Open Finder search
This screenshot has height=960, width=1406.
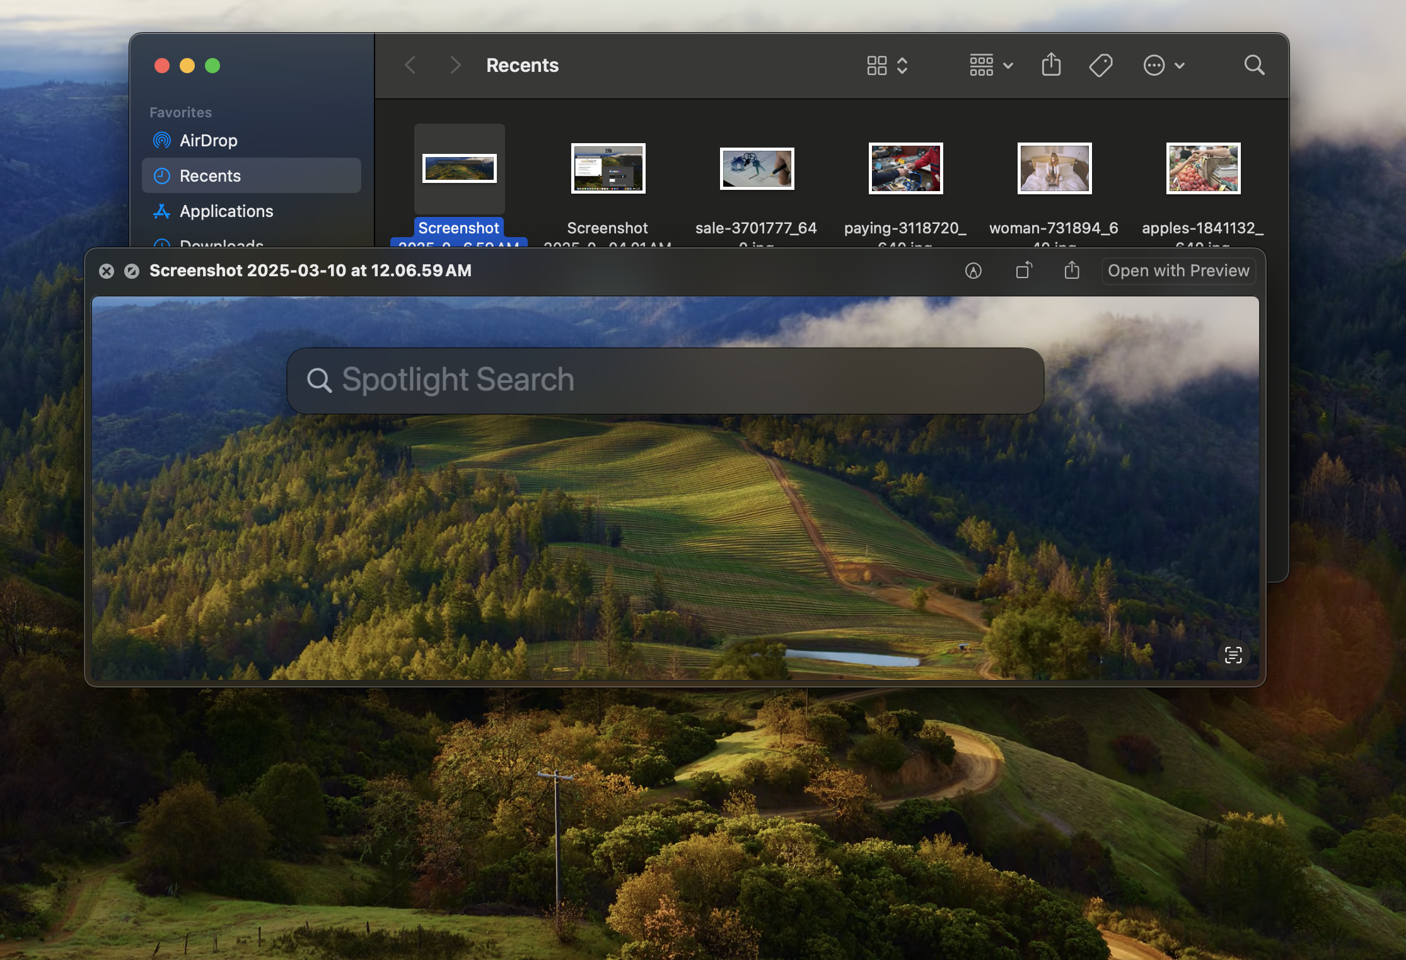click(x=1254, y=65)
